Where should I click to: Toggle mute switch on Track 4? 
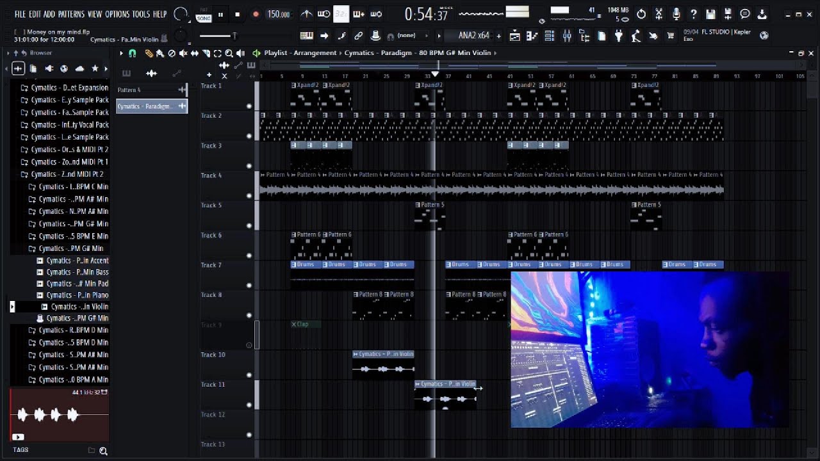(x=249, y=196)
